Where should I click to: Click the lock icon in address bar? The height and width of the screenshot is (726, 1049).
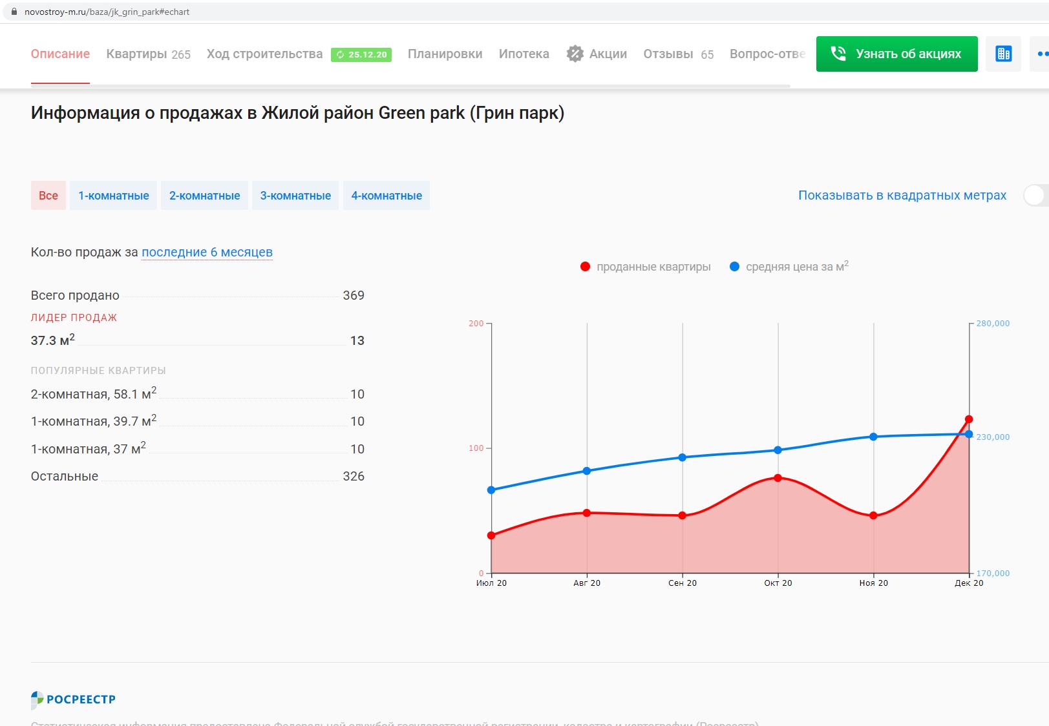pyautogui.click(x=14, y=12)
